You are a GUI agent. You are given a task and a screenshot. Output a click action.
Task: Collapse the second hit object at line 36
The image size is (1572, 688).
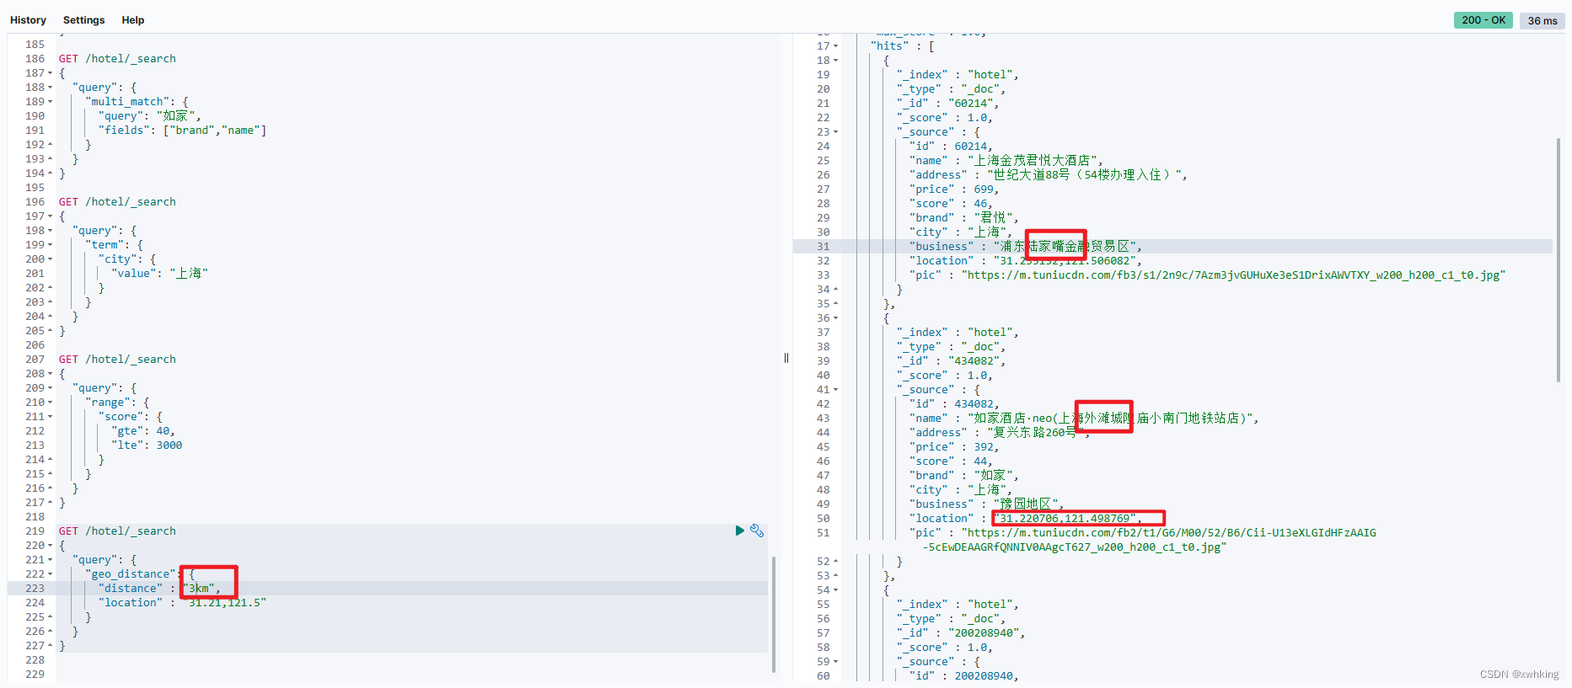(835, 318)
